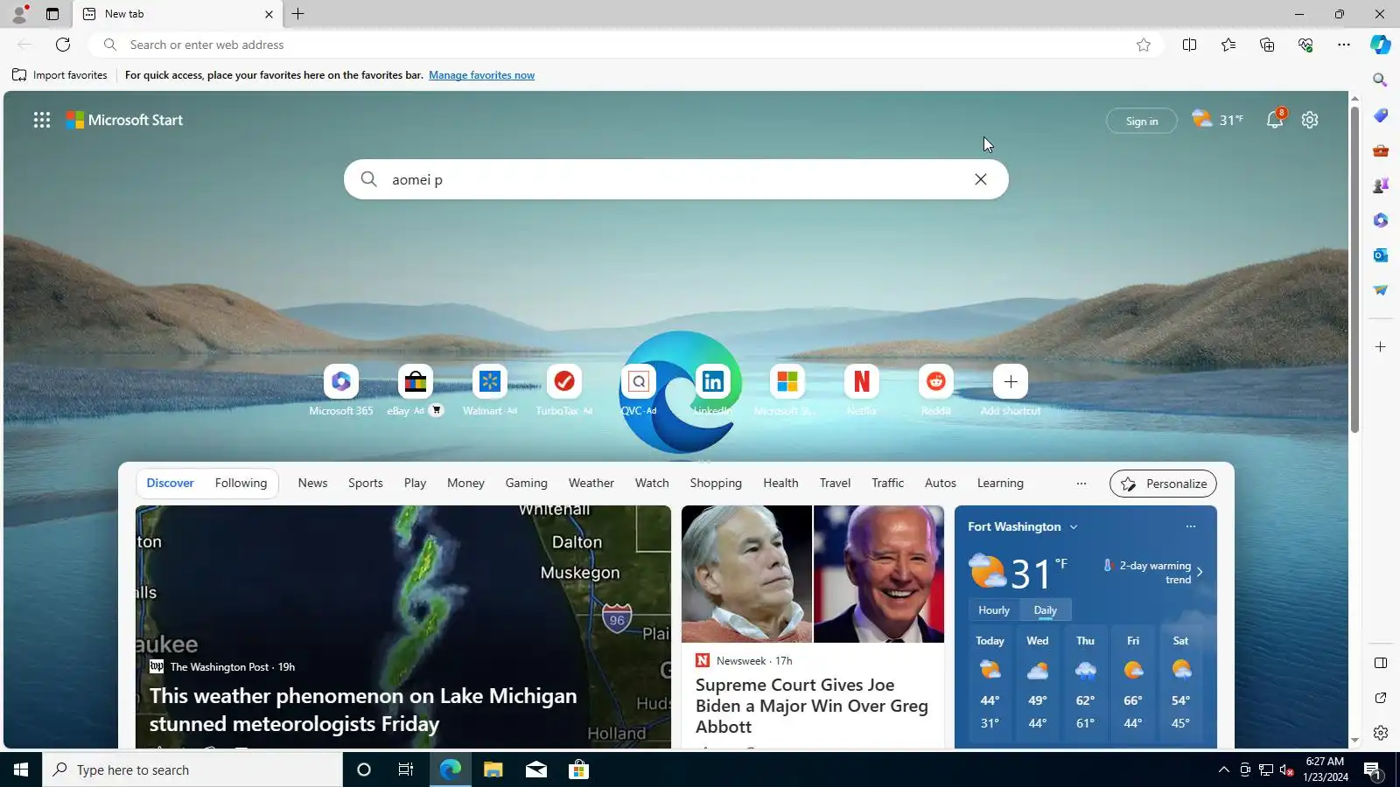Open the Tab actions menu icon

[x=52, y=14]
